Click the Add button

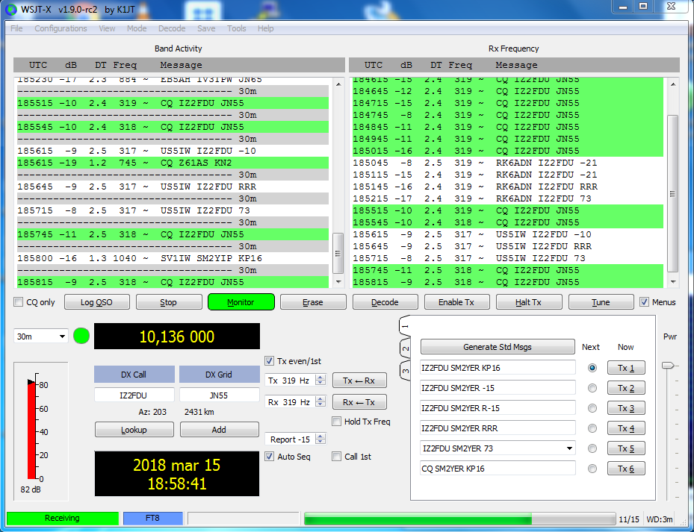pos(219,429)
